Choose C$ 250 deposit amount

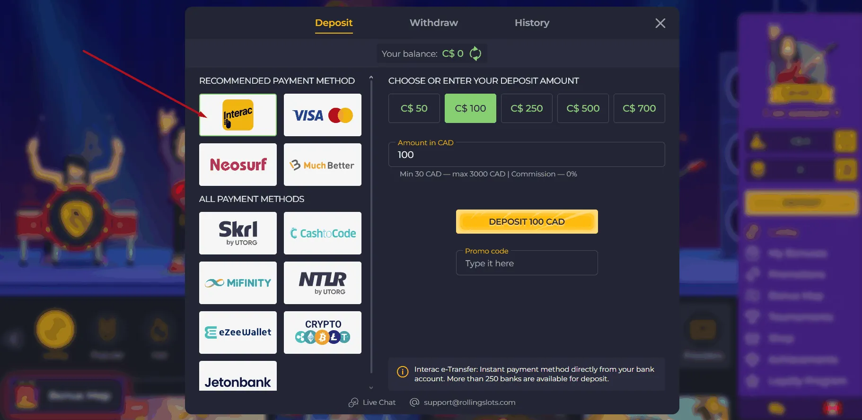point(527,108)
